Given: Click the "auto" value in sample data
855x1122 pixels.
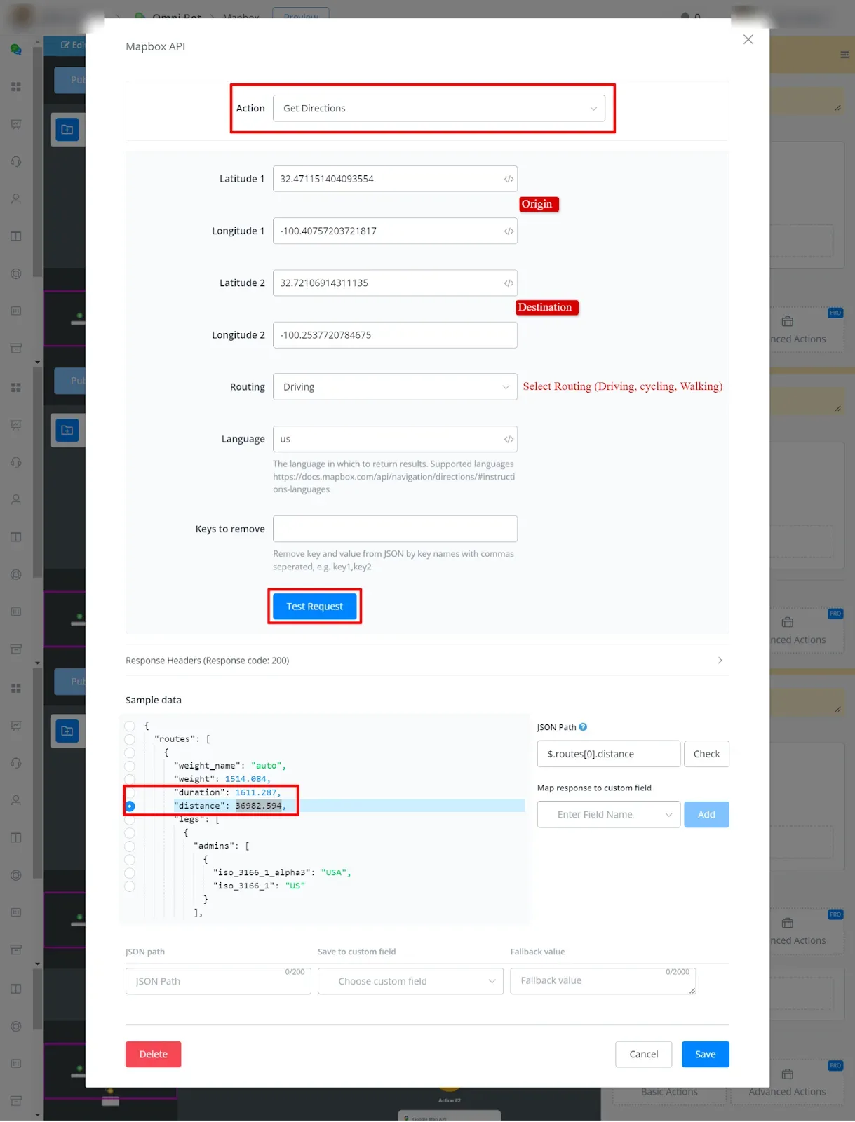Looking at the screenshot, I should 266,766.
